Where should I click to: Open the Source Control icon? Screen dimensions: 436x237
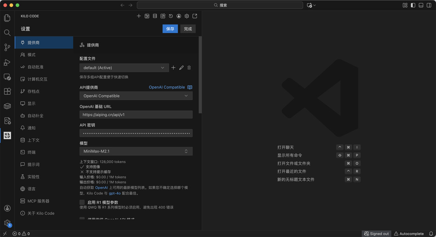7,47
